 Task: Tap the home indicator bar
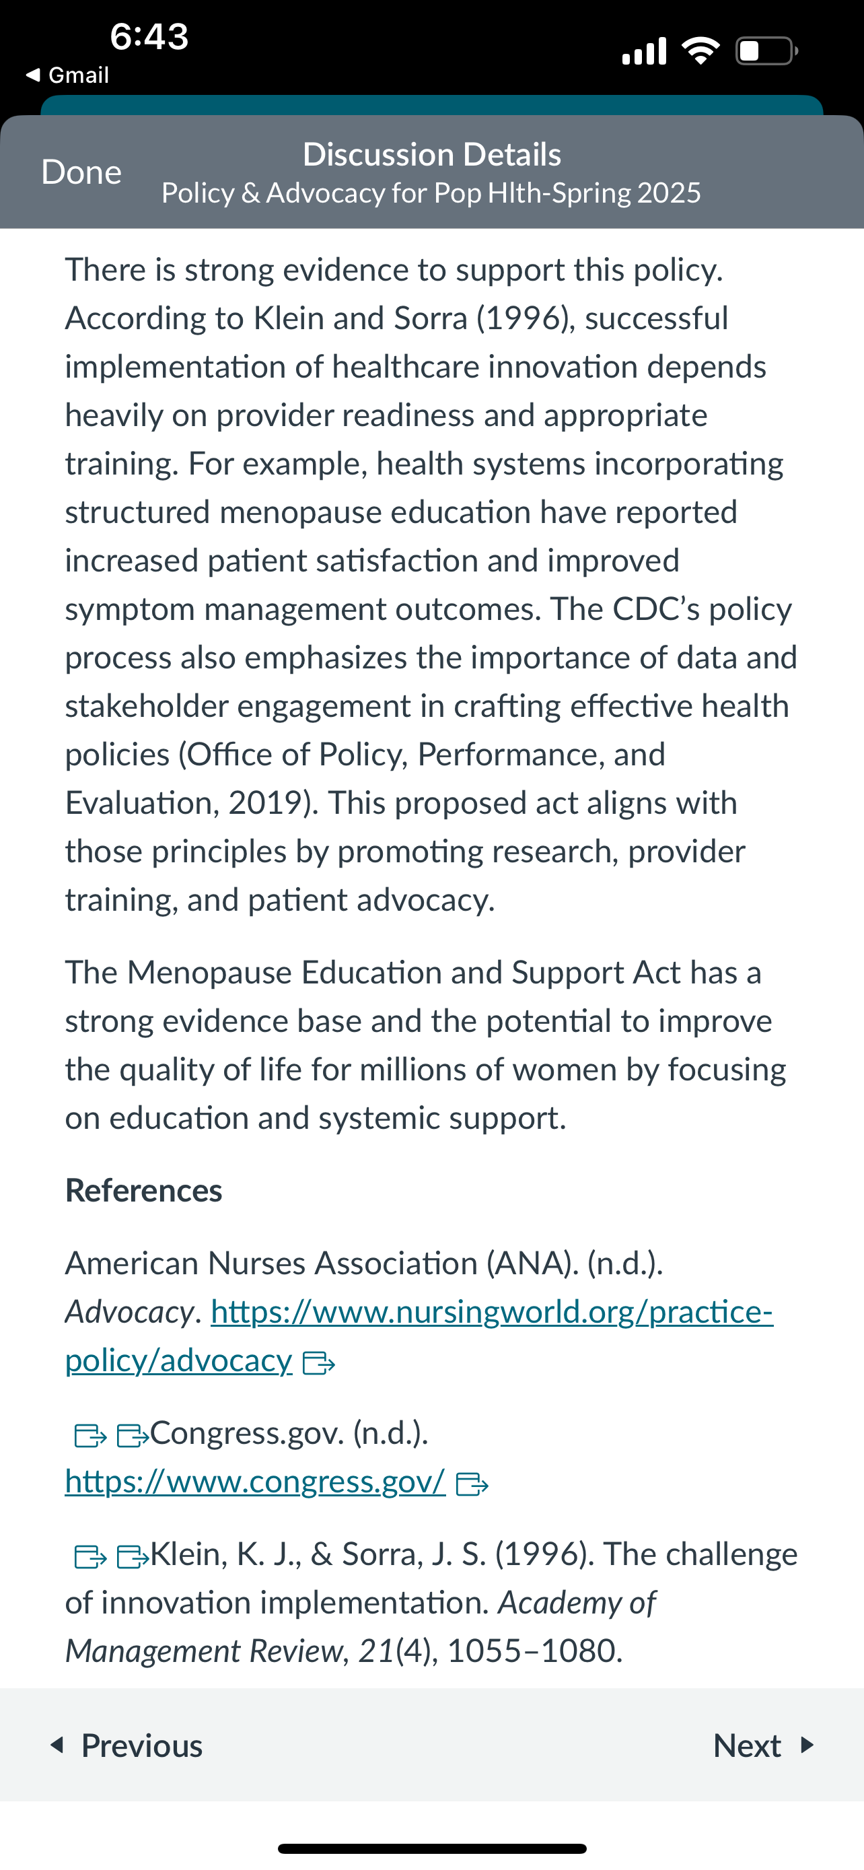pyautogui.click(x=431, y=1848)
